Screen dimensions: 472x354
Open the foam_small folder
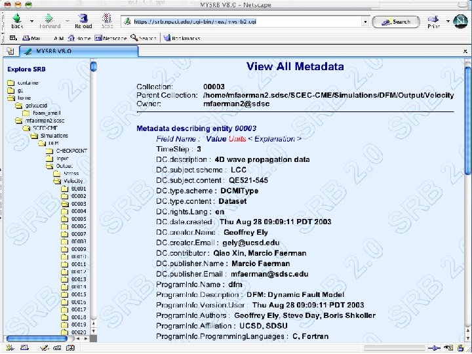pos(26,113)
